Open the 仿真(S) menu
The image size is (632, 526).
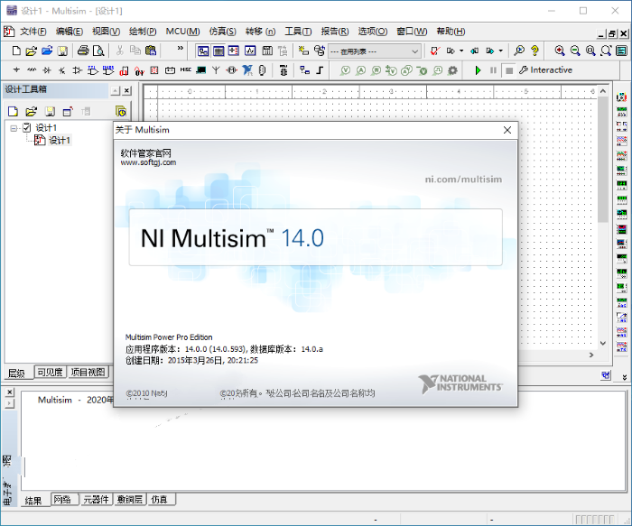(222, 32)
